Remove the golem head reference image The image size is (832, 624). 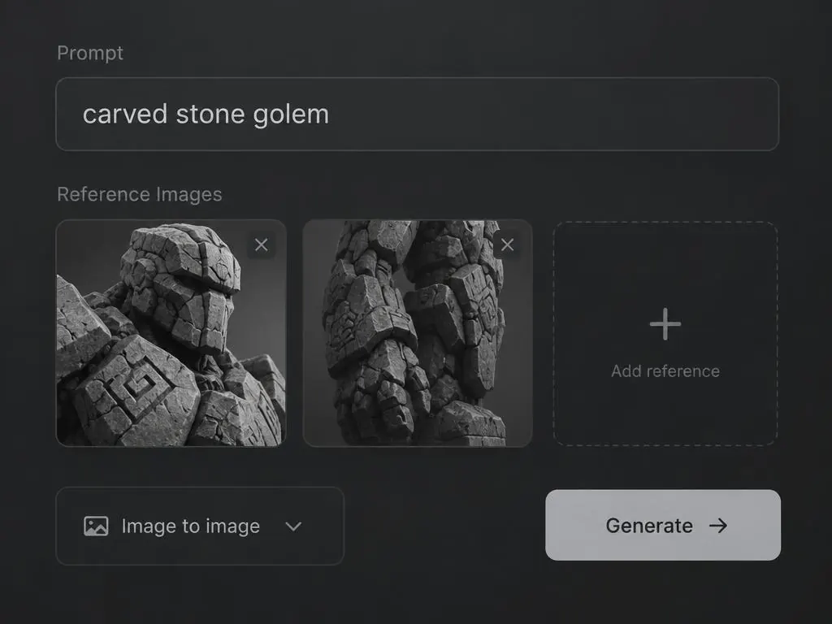(261, 245)
